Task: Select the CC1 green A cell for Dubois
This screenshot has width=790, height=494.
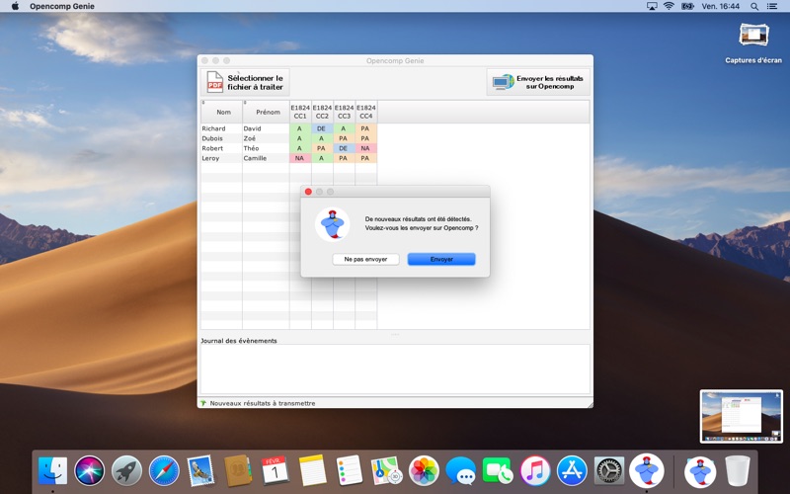Action: (300, 138)
